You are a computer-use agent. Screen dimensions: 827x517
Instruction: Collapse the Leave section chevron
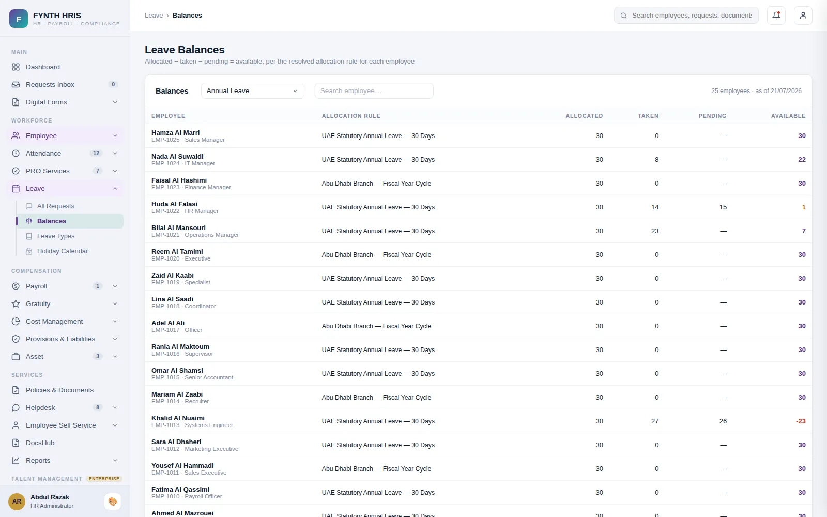click(x=115, y=189)
